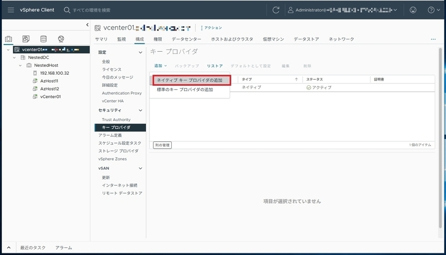Collapse the vSAN section

point(140,168)
